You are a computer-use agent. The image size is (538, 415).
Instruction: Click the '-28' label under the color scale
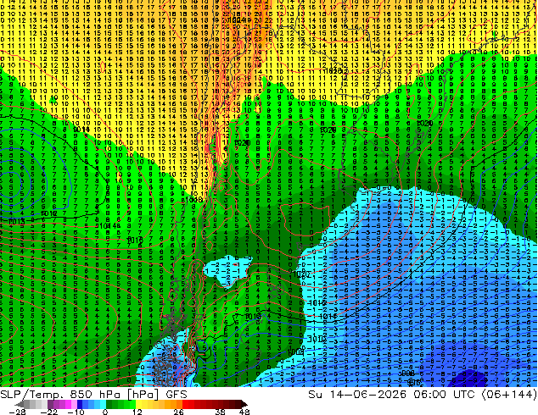(17, 412)
